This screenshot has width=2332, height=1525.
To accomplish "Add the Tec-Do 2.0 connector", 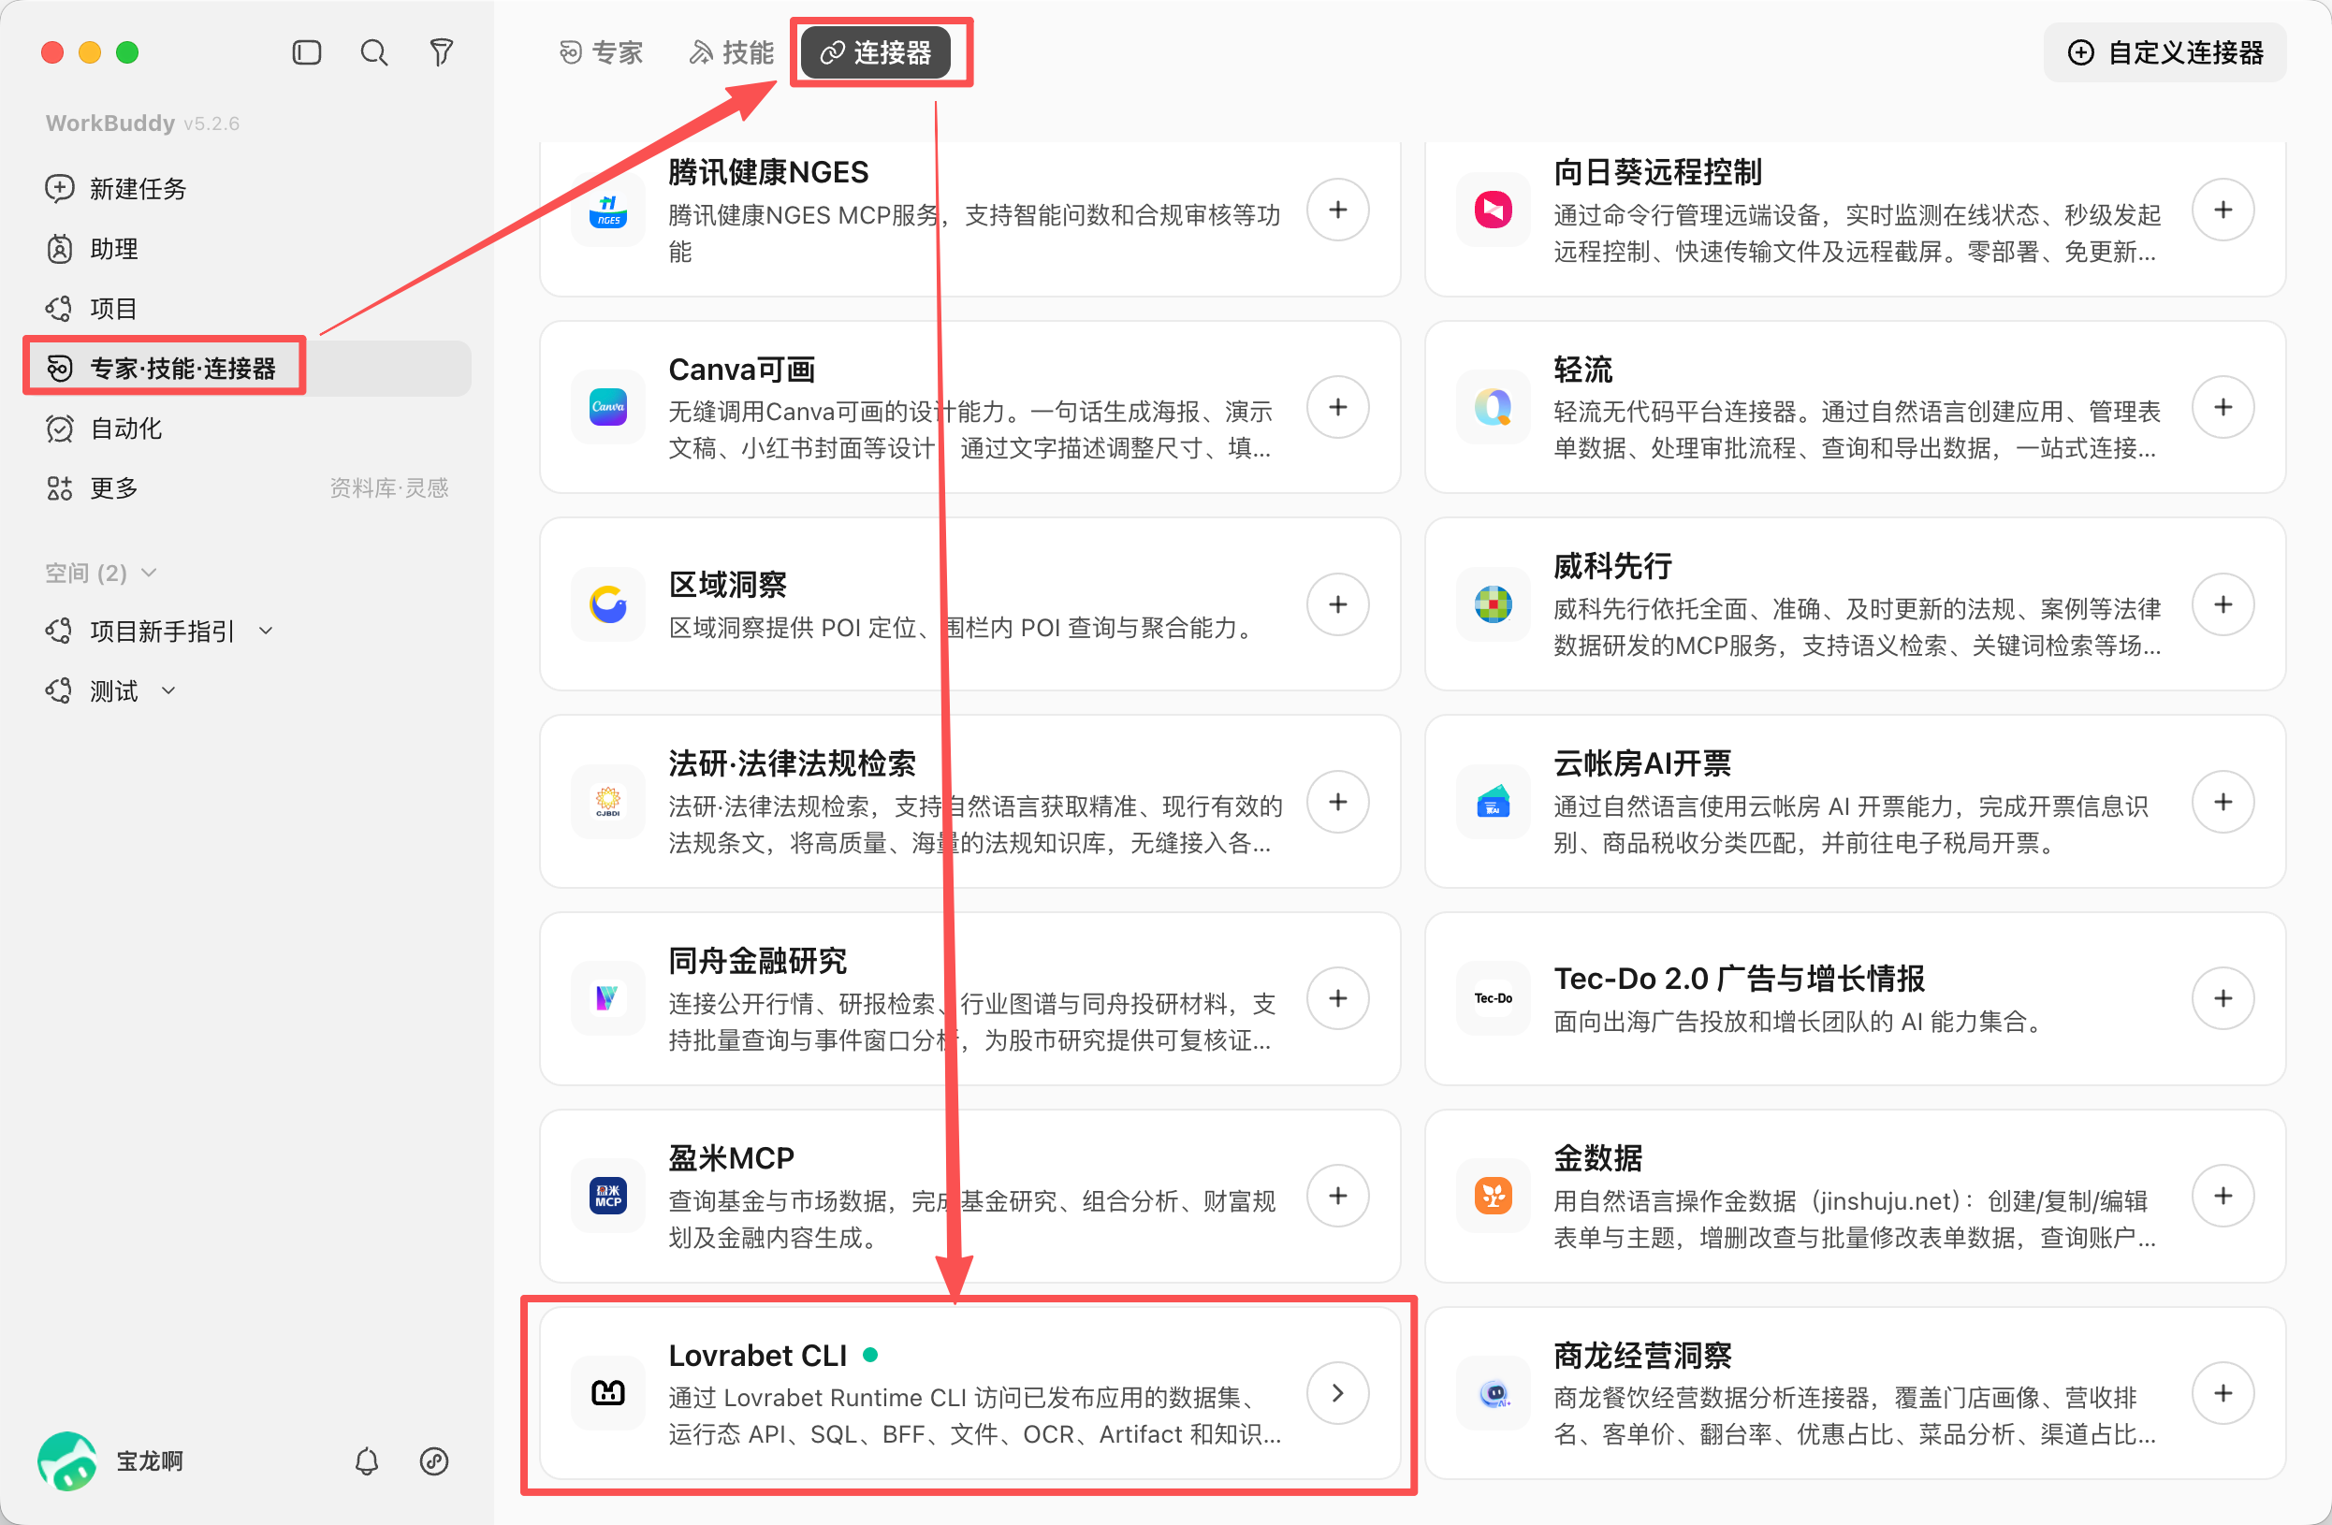I will tap(2223, 998).
